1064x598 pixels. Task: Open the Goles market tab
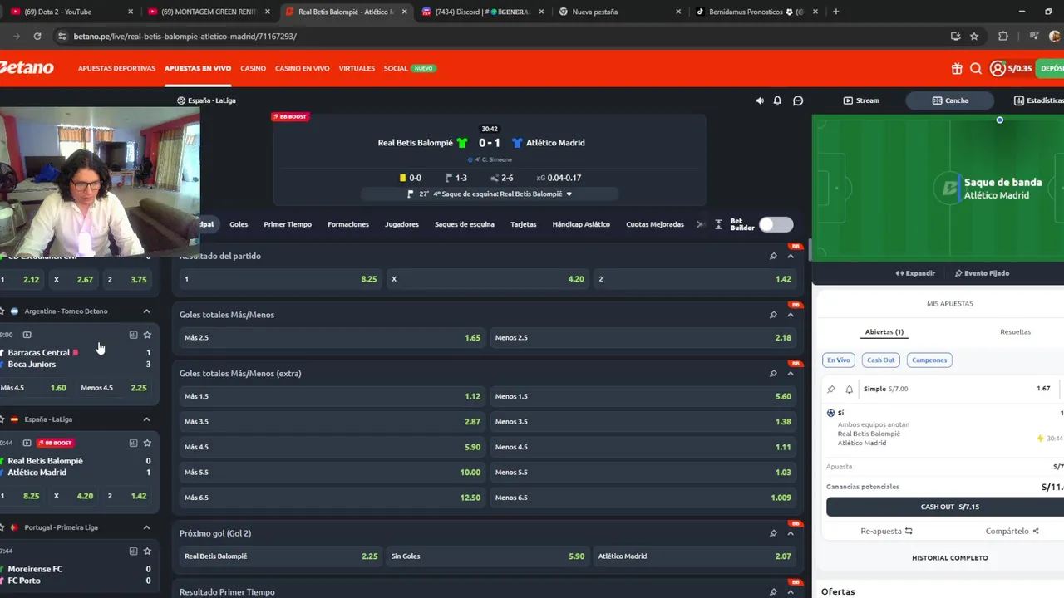pyautogui.click(x=239, y=224)
